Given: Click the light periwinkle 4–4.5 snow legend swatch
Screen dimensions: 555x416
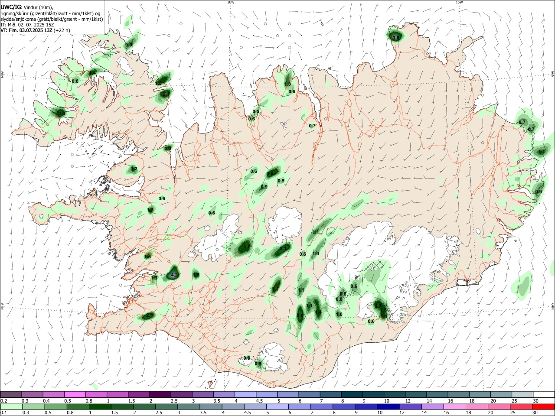Looking at the screenshot, I should pos(245,395).
